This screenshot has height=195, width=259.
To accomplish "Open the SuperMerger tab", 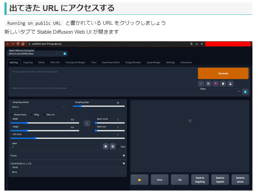I will pos(154,62).
